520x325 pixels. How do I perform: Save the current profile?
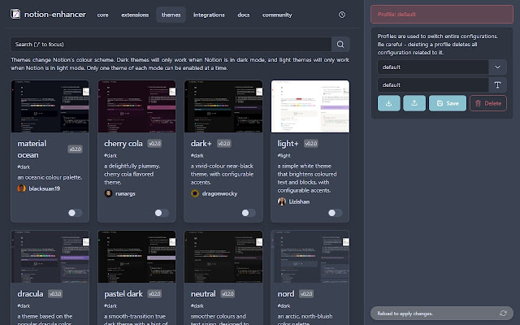coord(448,103)
